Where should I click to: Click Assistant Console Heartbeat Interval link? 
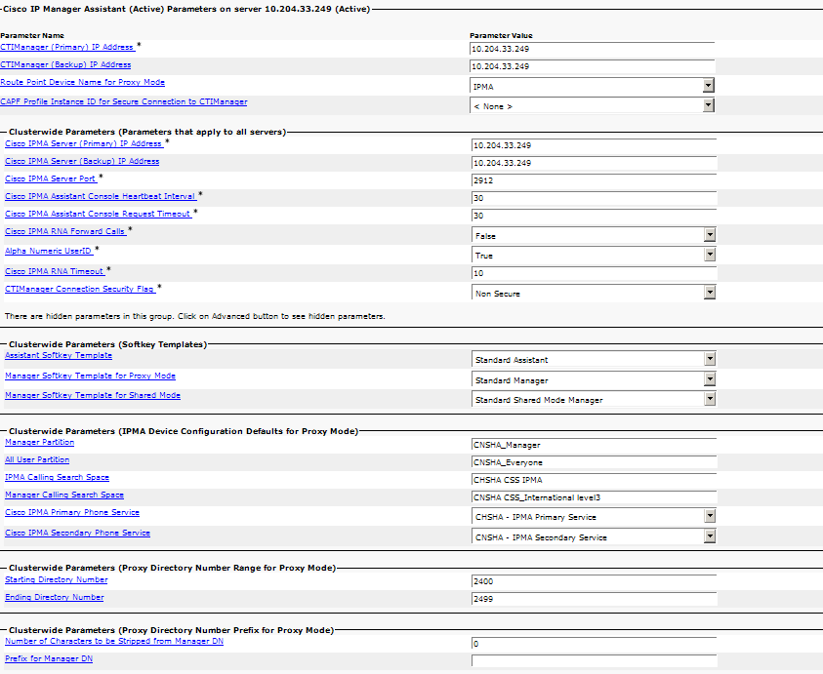coord(100,196)
